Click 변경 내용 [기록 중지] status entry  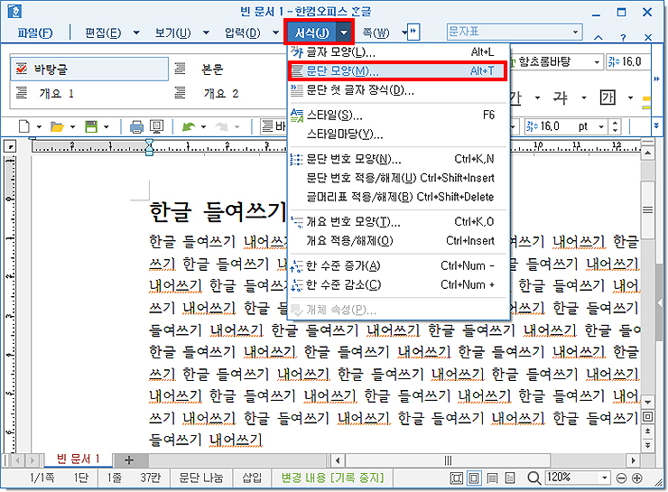[332, 478]
